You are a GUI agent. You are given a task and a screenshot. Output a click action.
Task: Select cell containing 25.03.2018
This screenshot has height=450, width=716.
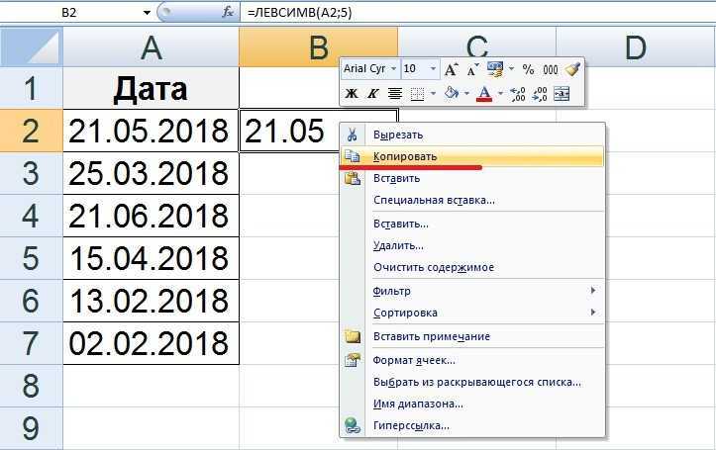[x=151, y=173]
